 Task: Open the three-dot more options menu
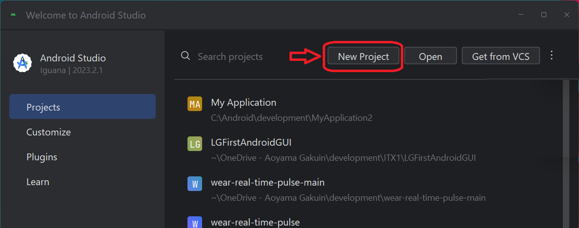point(552,55)
